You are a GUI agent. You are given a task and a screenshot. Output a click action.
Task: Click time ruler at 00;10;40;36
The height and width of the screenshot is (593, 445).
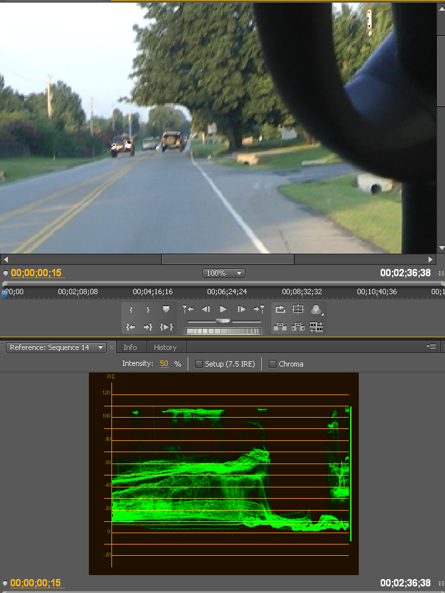pyautogui.click(x=377, y=292)
